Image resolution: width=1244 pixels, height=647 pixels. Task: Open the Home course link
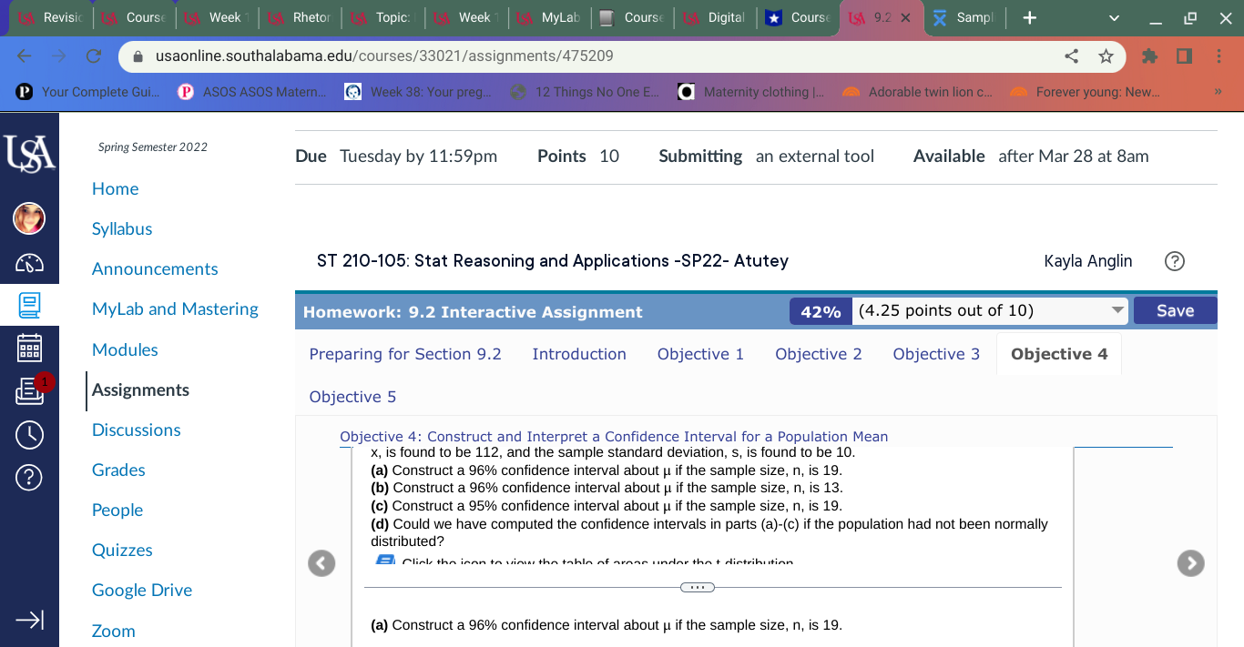(116, 189)
